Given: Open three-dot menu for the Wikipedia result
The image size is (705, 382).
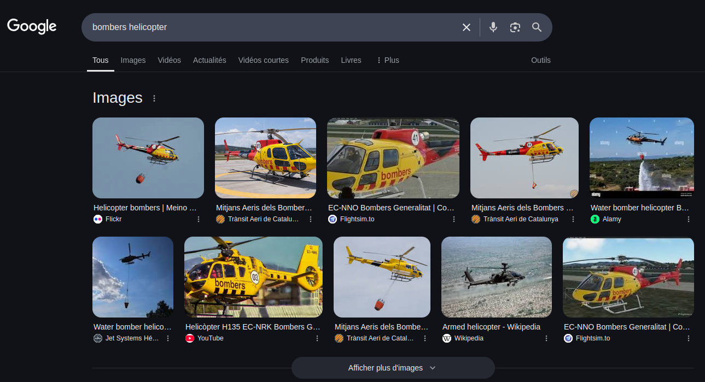Looking at the screenshot, I should pyautogui.click(x=546, y=338).
